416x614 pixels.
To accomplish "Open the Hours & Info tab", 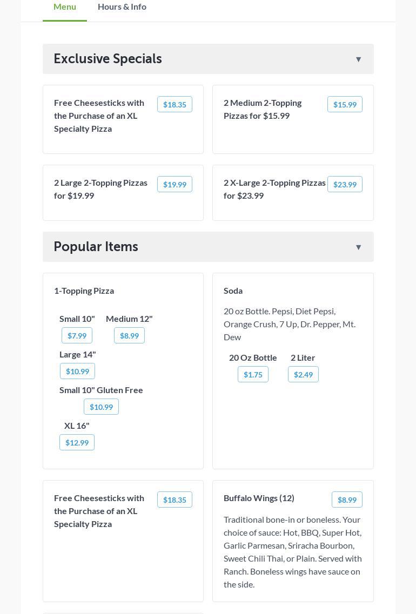I will tap(122, 7).
